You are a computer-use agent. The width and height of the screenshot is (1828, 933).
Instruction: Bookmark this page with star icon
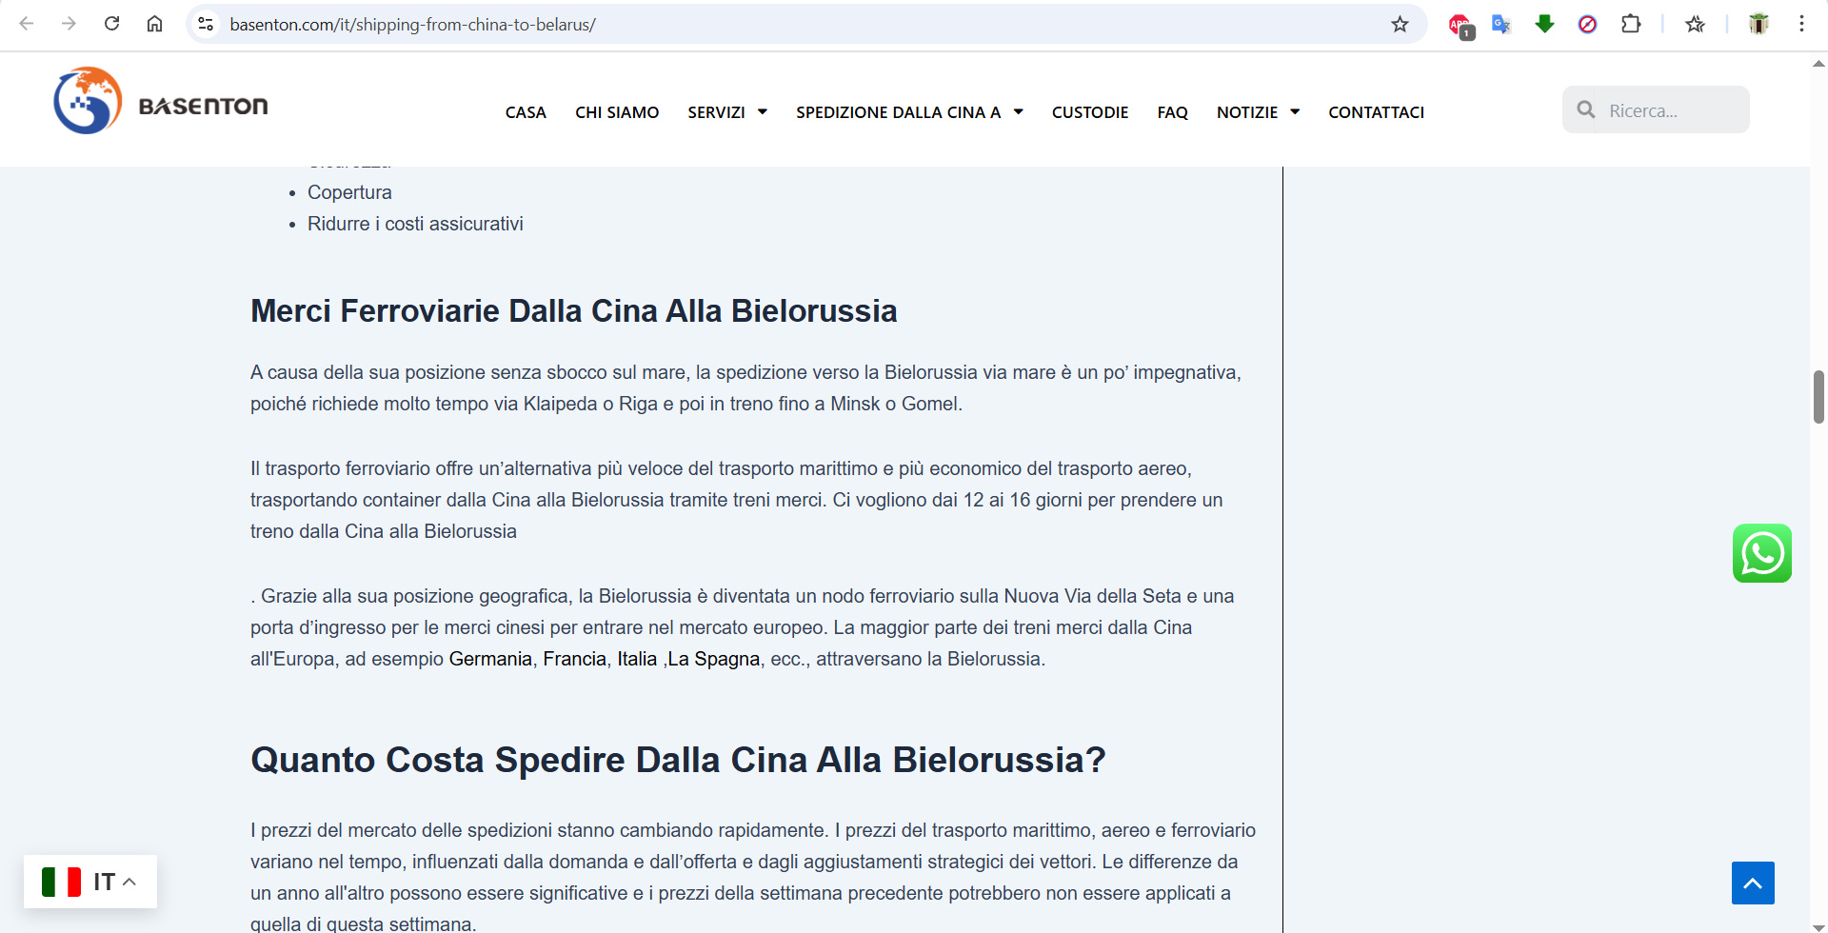pyautogui.click(x=1399, y=25)
